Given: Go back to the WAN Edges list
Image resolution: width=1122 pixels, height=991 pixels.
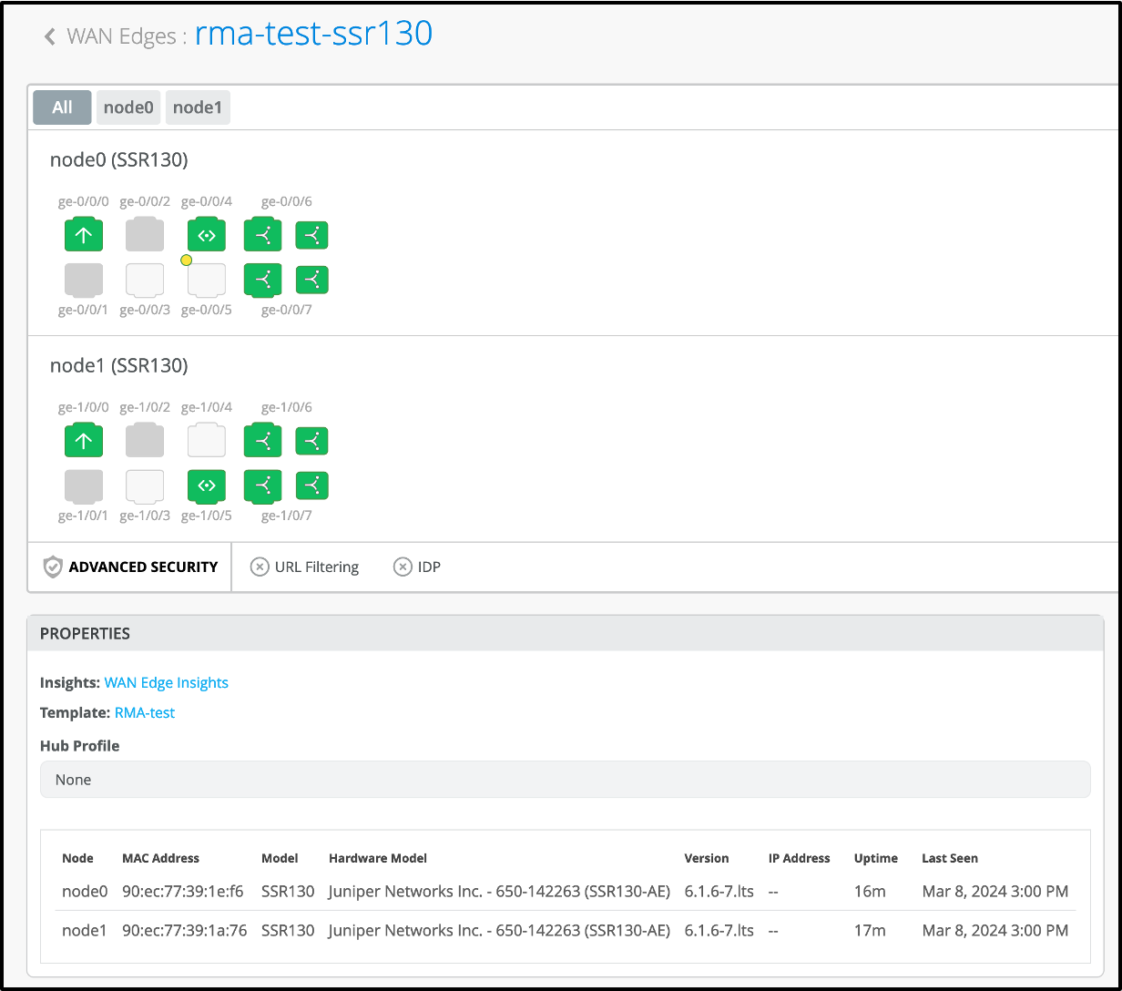Looking at the screenshot, I should pos(50,36).
